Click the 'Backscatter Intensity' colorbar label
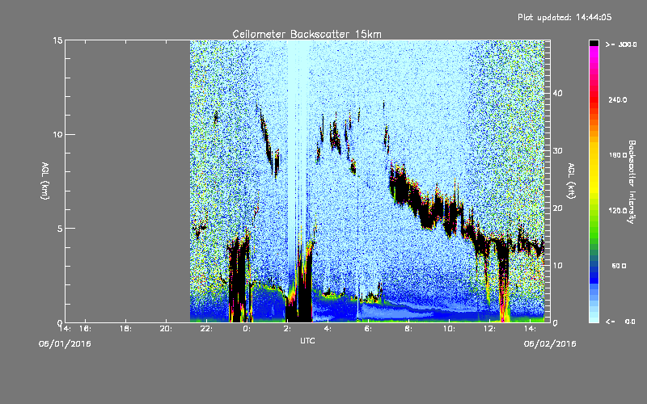 [632, 182]
